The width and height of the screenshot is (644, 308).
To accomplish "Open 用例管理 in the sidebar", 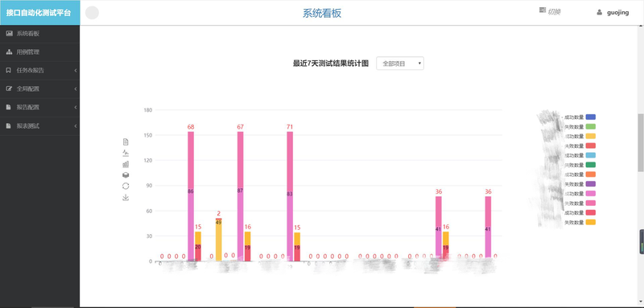I will click(39, 52).
